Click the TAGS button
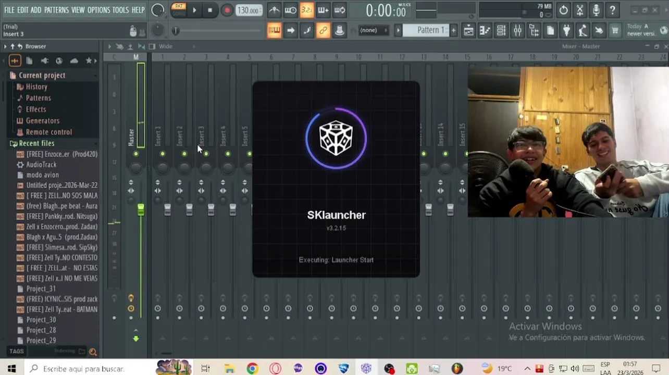 pos(16,352)
